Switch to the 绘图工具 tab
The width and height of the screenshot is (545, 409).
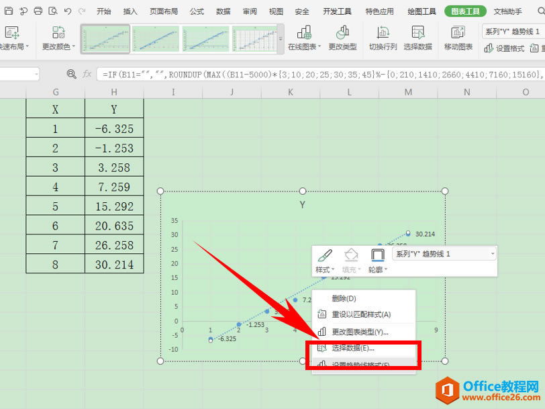click(x=422, y=11)
